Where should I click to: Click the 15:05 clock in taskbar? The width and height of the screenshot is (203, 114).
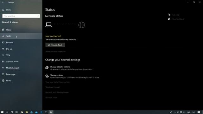coord(193,112)
